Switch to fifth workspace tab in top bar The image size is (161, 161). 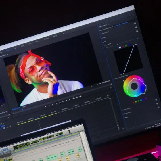pyautogui.click(x=37, y=41)
